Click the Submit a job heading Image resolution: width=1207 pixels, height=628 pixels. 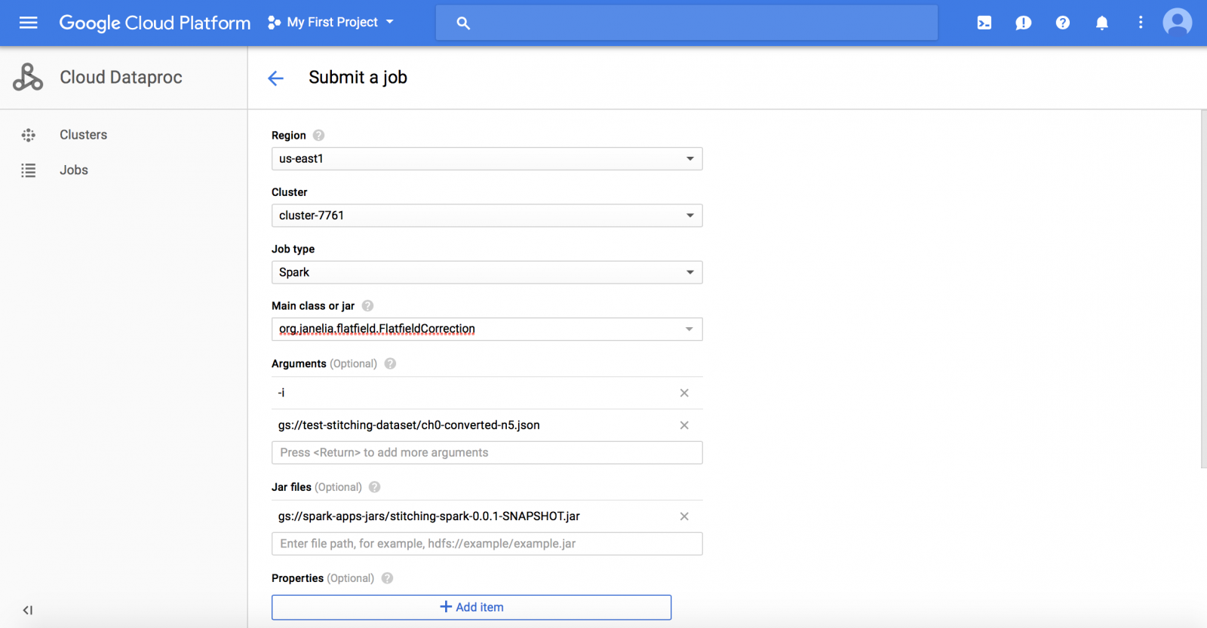358,77
